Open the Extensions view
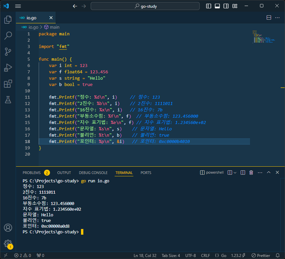Viewport: 285px width, 259px height. tap(8, 84)
